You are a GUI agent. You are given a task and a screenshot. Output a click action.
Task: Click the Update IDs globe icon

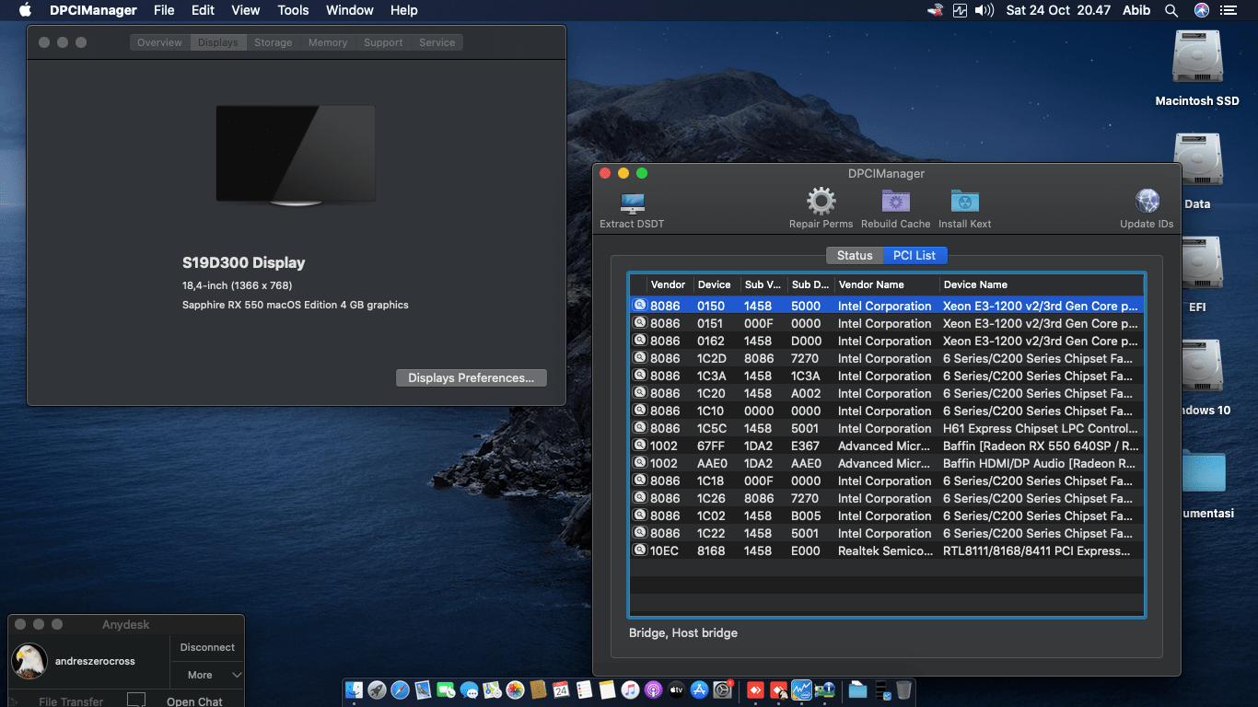tap(1147, 201)
